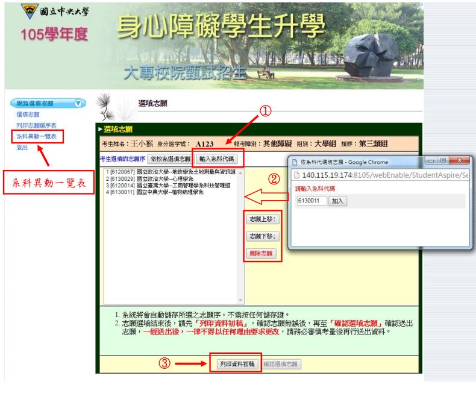Open the 列印志願順序表 sidebar link
Viewport: 476px width, 402px height.
click(x=36, y=125)
